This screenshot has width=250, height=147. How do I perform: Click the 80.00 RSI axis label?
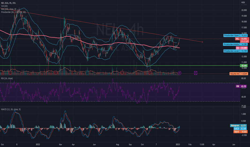[x=244, y=78]
